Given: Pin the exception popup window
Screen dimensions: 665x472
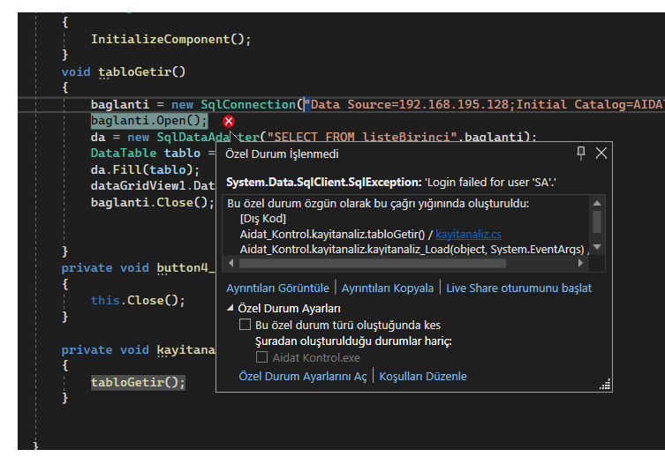Looking at the screenshot, I should 580,153.
